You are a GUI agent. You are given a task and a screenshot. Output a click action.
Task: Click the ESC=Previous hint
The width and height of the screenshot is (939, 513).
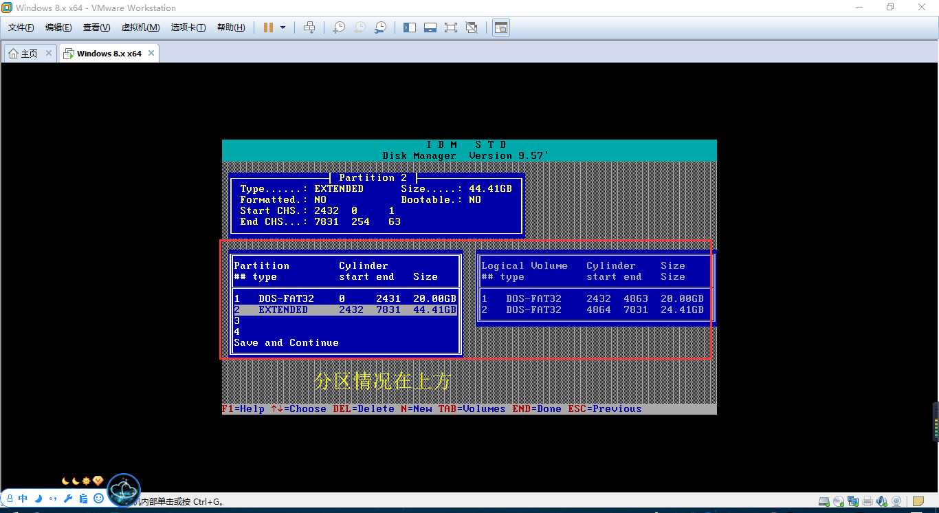click(x=605, y=408)
